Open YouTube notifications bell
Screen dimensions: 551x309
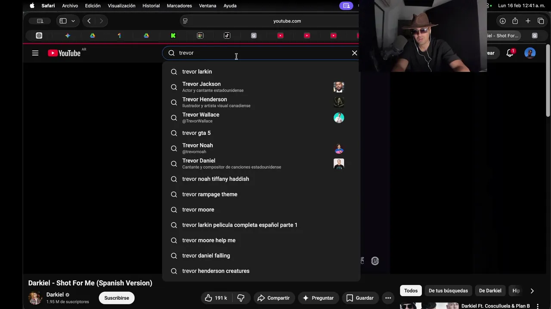tap(510, 53)
